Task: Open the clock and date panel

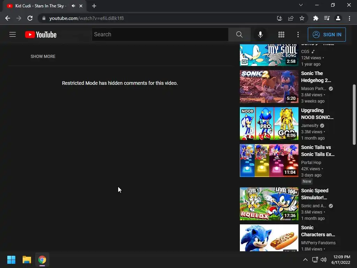Action: click(x=341, y=260)
